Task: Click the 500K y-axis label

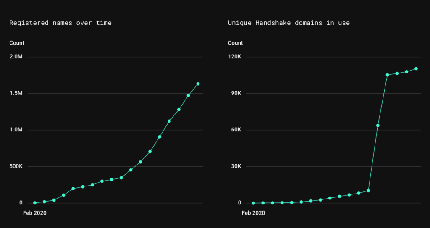Action: click(16, 166)
